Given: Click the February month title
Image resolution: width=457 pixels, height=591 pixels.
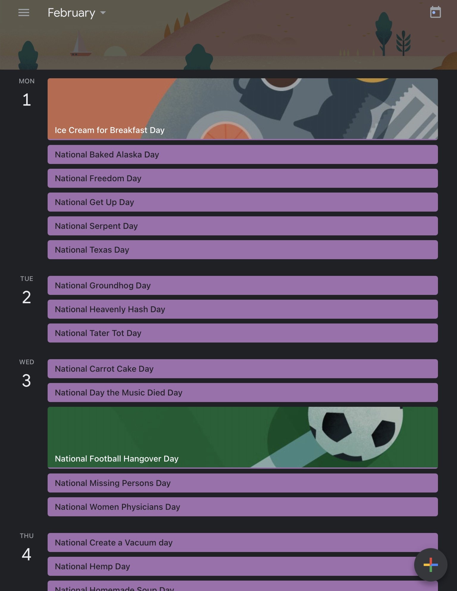Looking at the screenshot, I should coord(71,13).
